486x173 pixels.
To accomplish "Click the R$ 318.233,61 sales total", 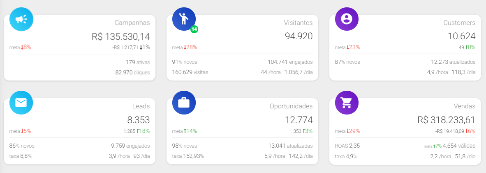I will point(447,120).
